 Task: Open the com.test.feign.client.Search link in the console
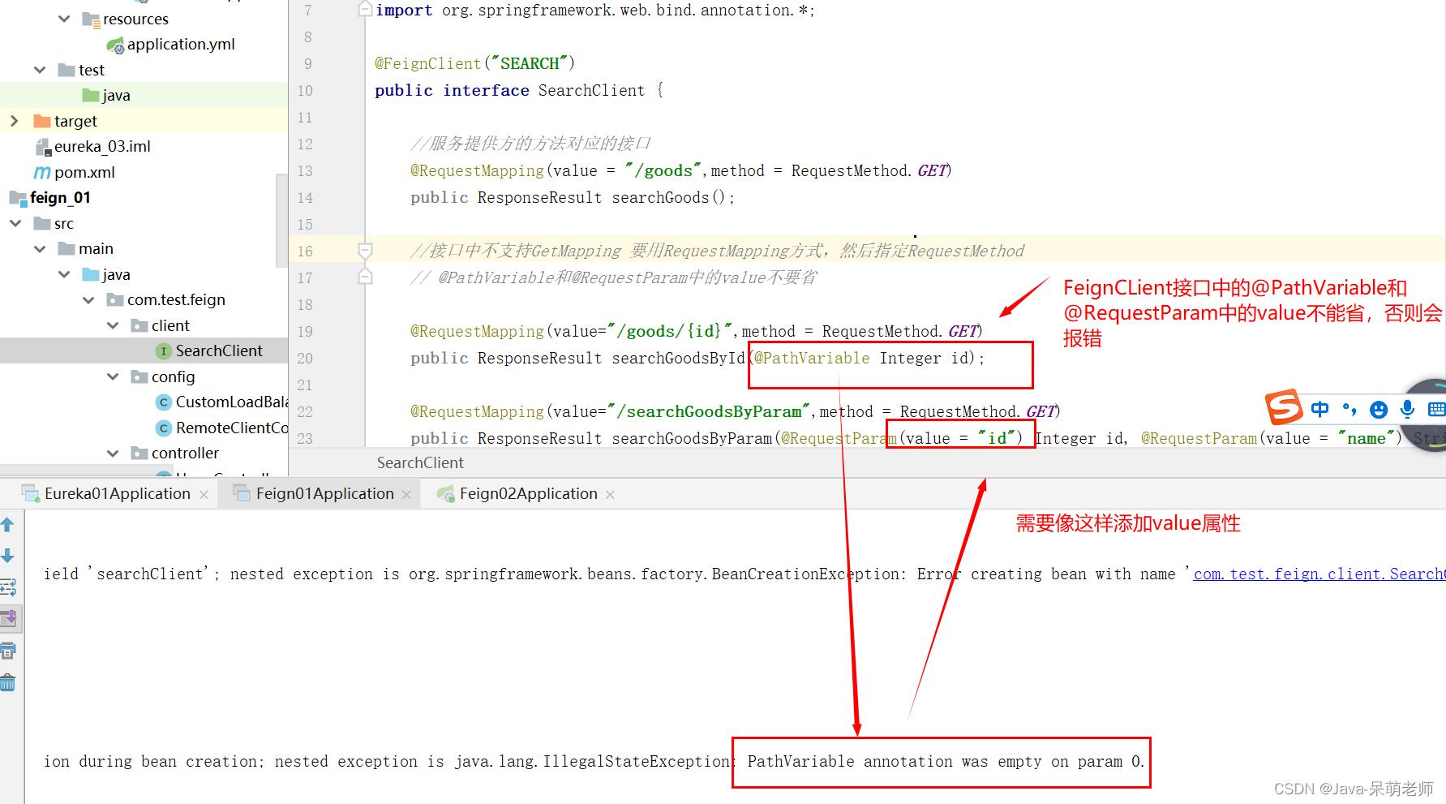click(1319, 574)
